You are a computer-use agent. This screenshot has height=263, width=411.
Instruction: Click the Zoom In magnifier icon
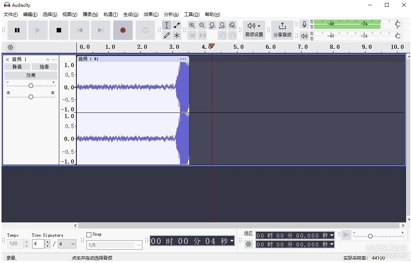point(192,25)
